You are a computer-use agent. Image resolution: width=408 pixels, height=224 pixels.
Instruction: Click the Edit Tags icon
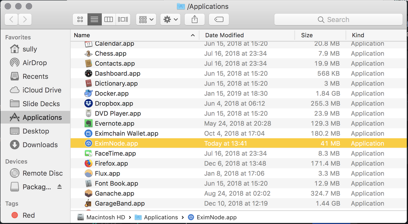point(219,19)
